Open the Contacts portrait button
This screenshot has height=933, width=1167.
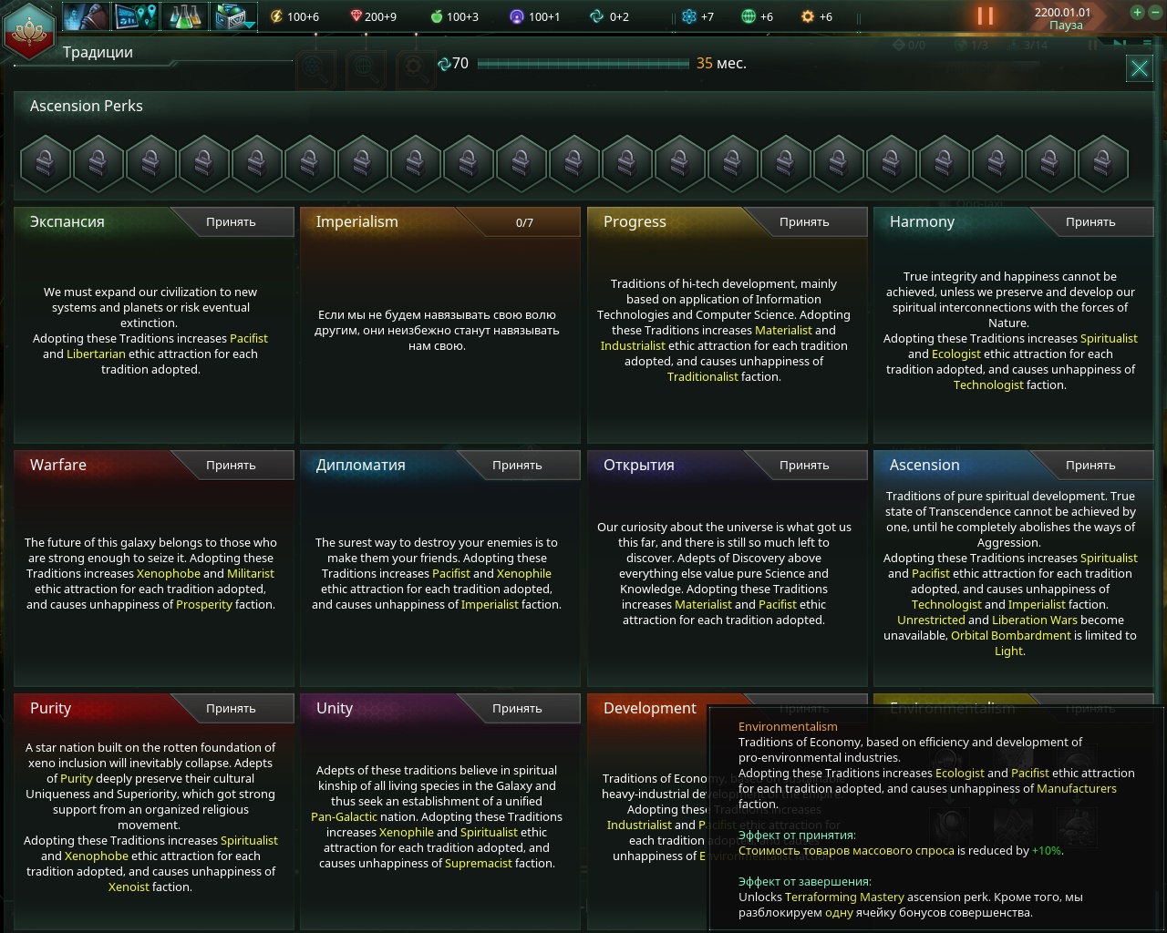[x=87, y=16]
